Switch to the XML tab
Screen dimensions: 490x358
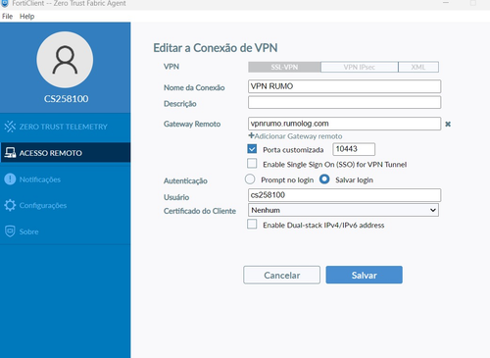point(418,67)
